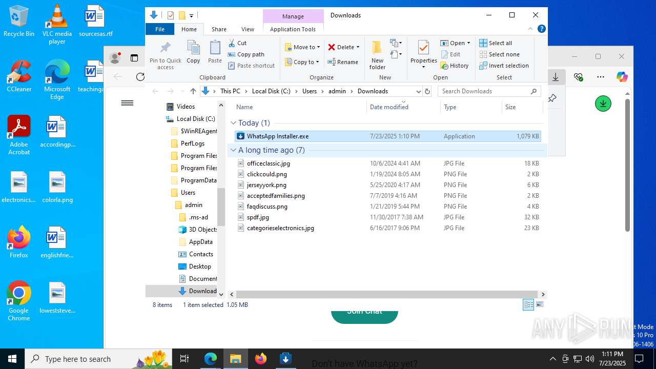Select officeclassic.jpg file

388,163
